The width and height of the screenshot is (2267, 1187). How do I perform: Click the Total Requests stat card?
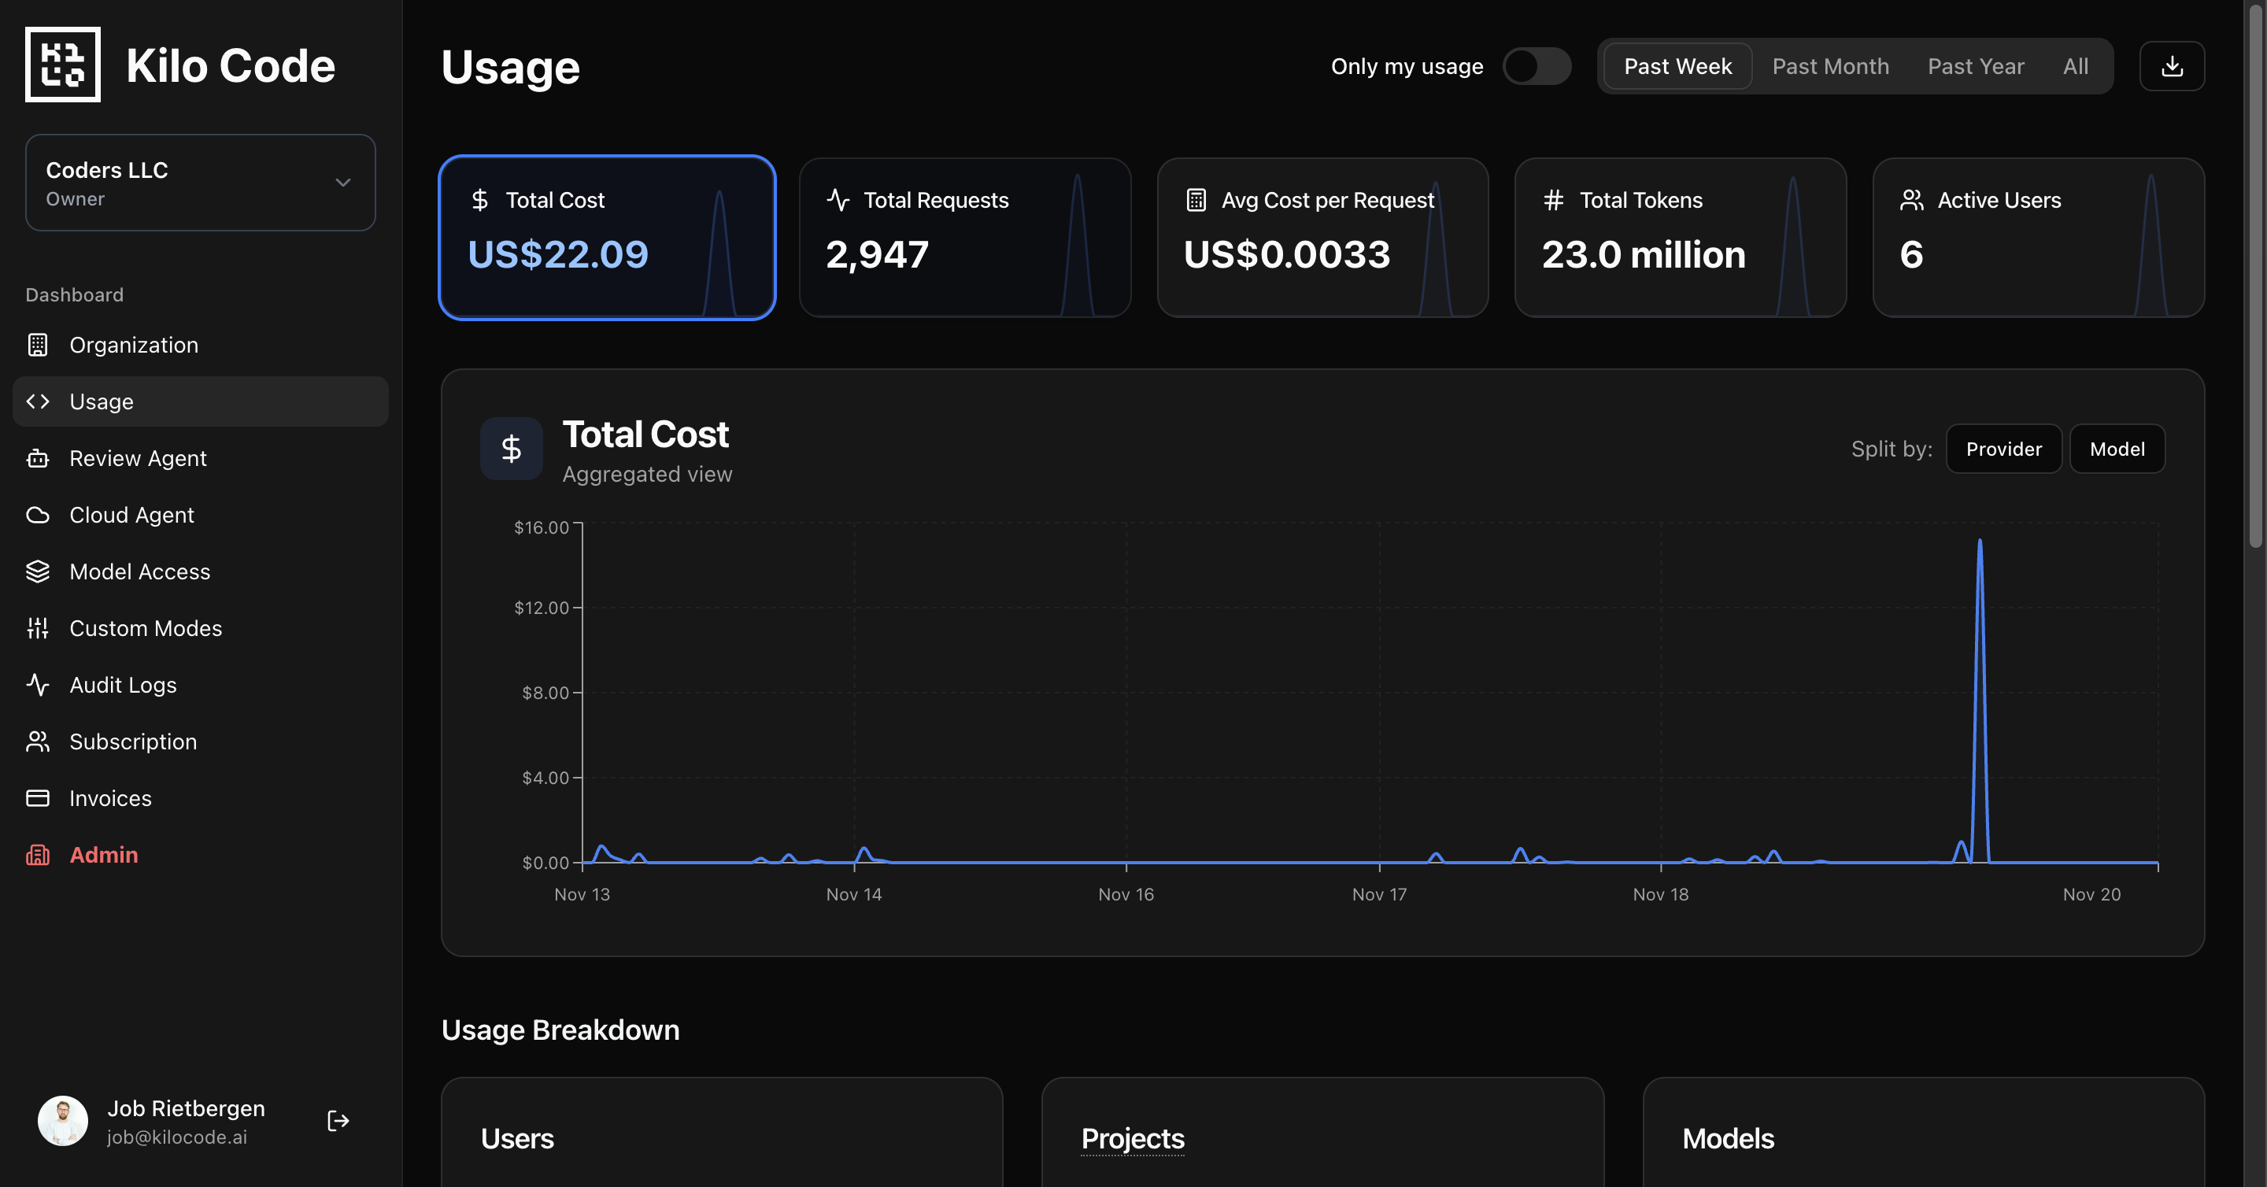point(964,238)
